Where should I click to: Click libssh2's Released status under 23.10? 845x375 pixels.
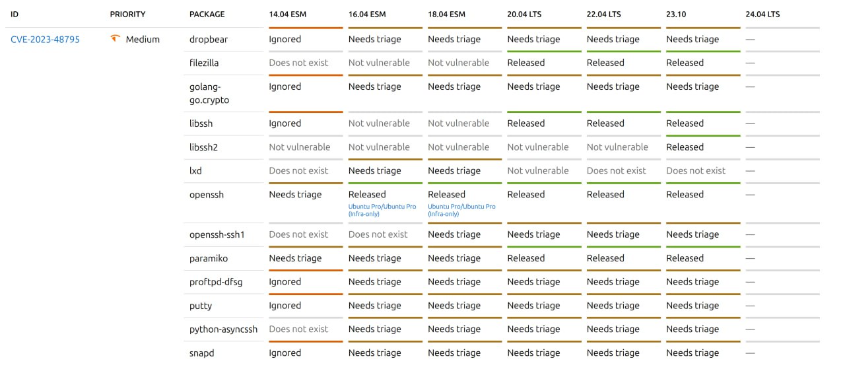685,147
